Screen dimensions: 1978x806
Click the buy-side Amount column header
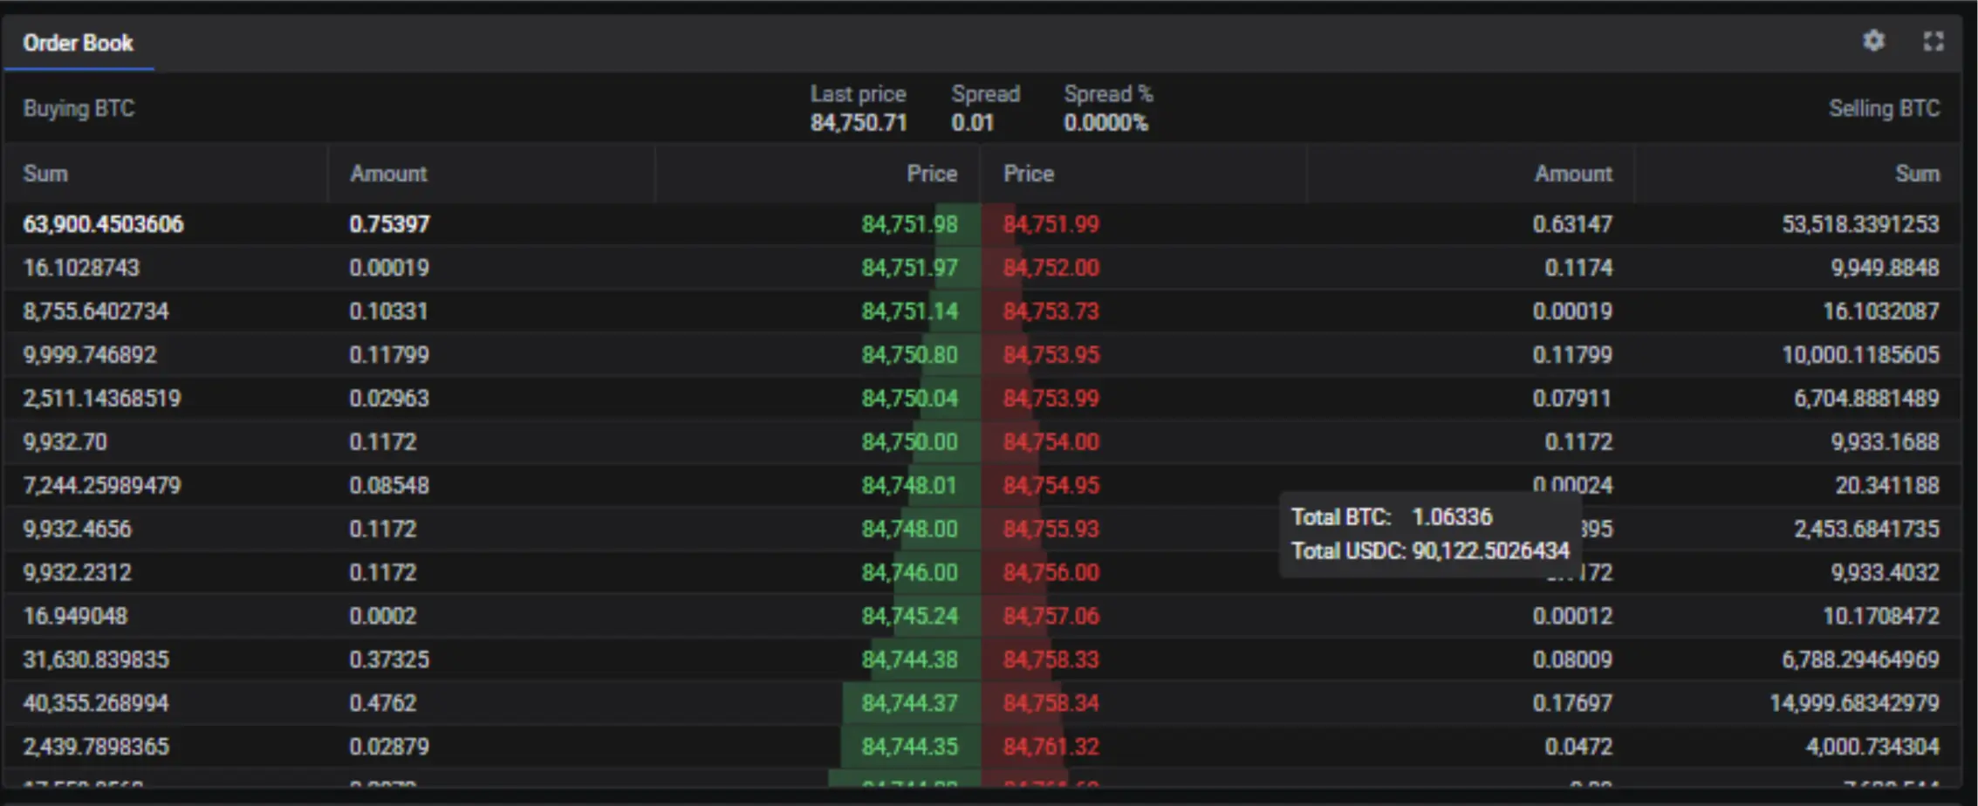tap(388, 174)
